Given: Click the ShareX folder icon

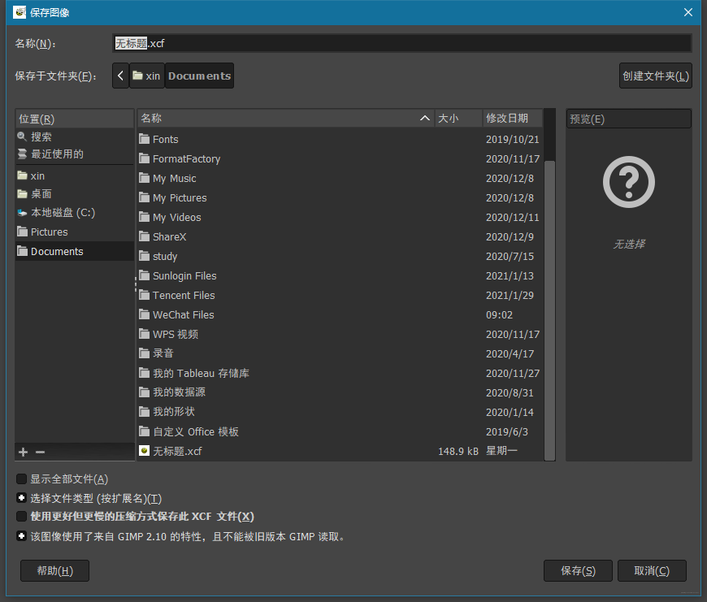Looking at the screenshot, I should 145,236.
